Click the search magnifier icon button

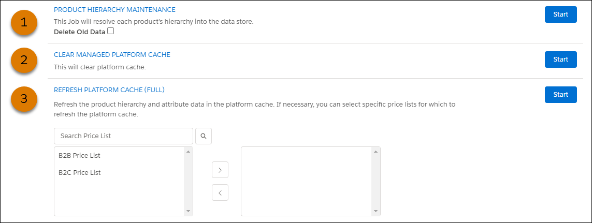coord(204,136)
